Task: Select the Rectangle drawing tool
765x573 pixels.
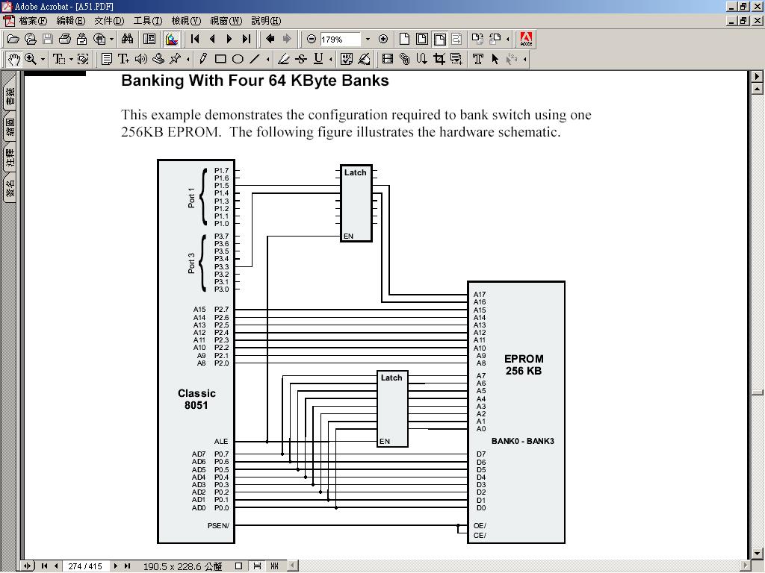Action: click(x=220, y=60)
